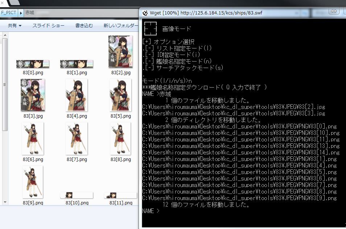Image resolution: width=346 pixels, height=229 pixels.
Task: Click the 12 個のファイルを移動しました line
Action: [x=206, y=204]
